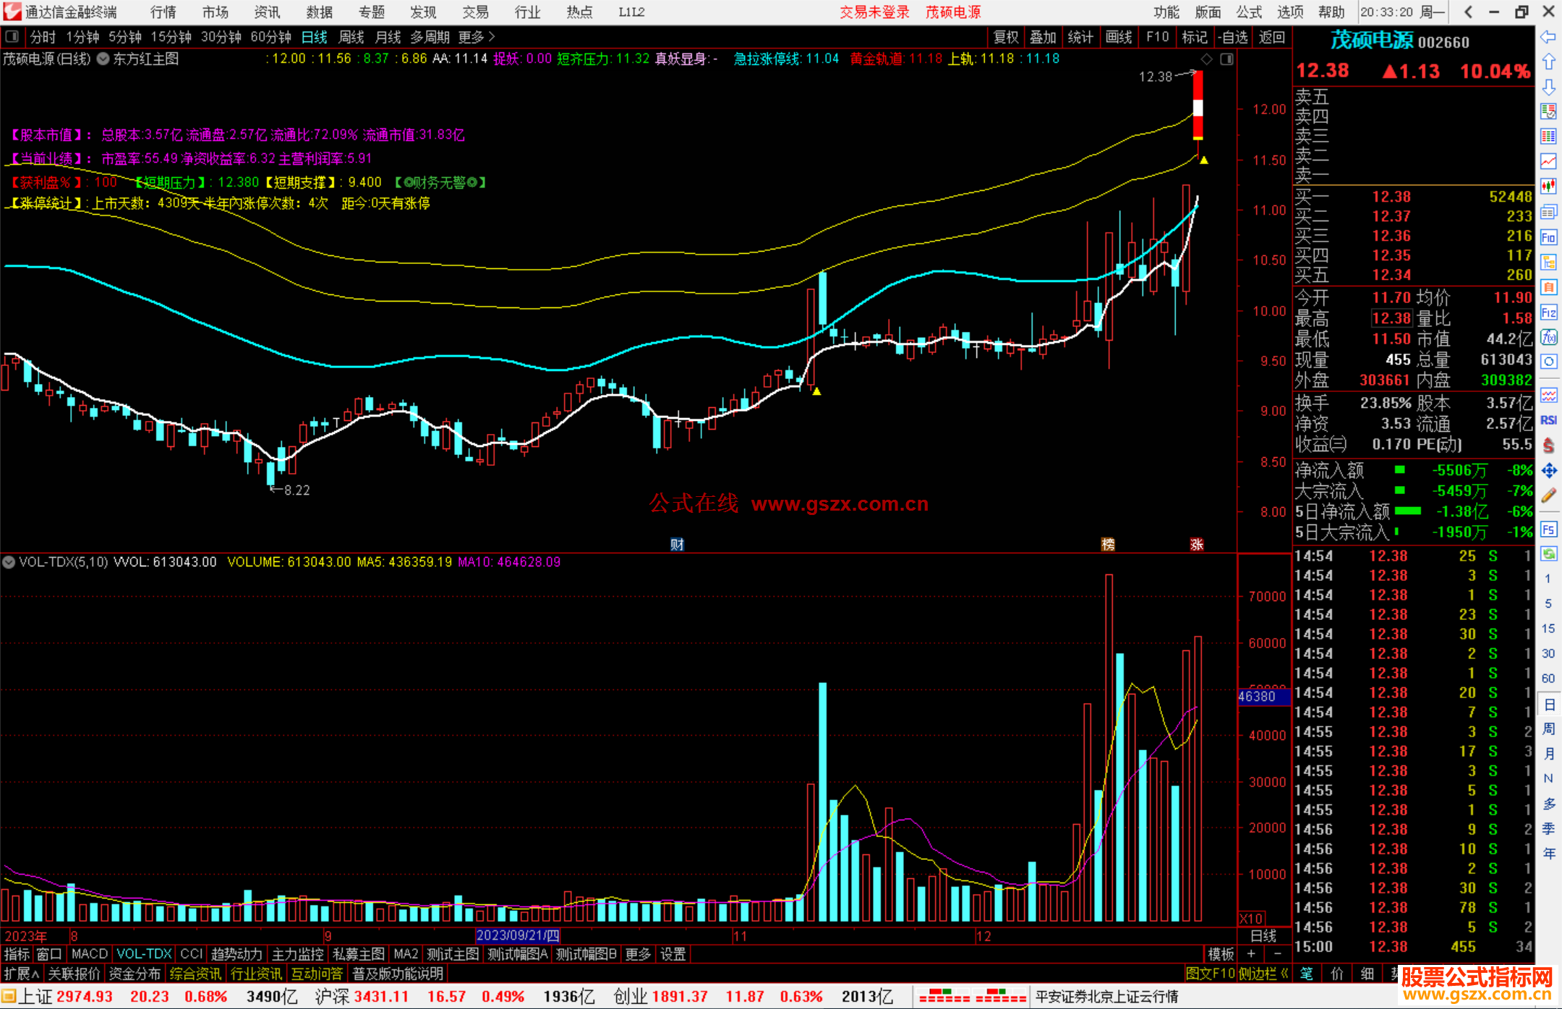Open the 更多 indicator tabs menu

638,954
